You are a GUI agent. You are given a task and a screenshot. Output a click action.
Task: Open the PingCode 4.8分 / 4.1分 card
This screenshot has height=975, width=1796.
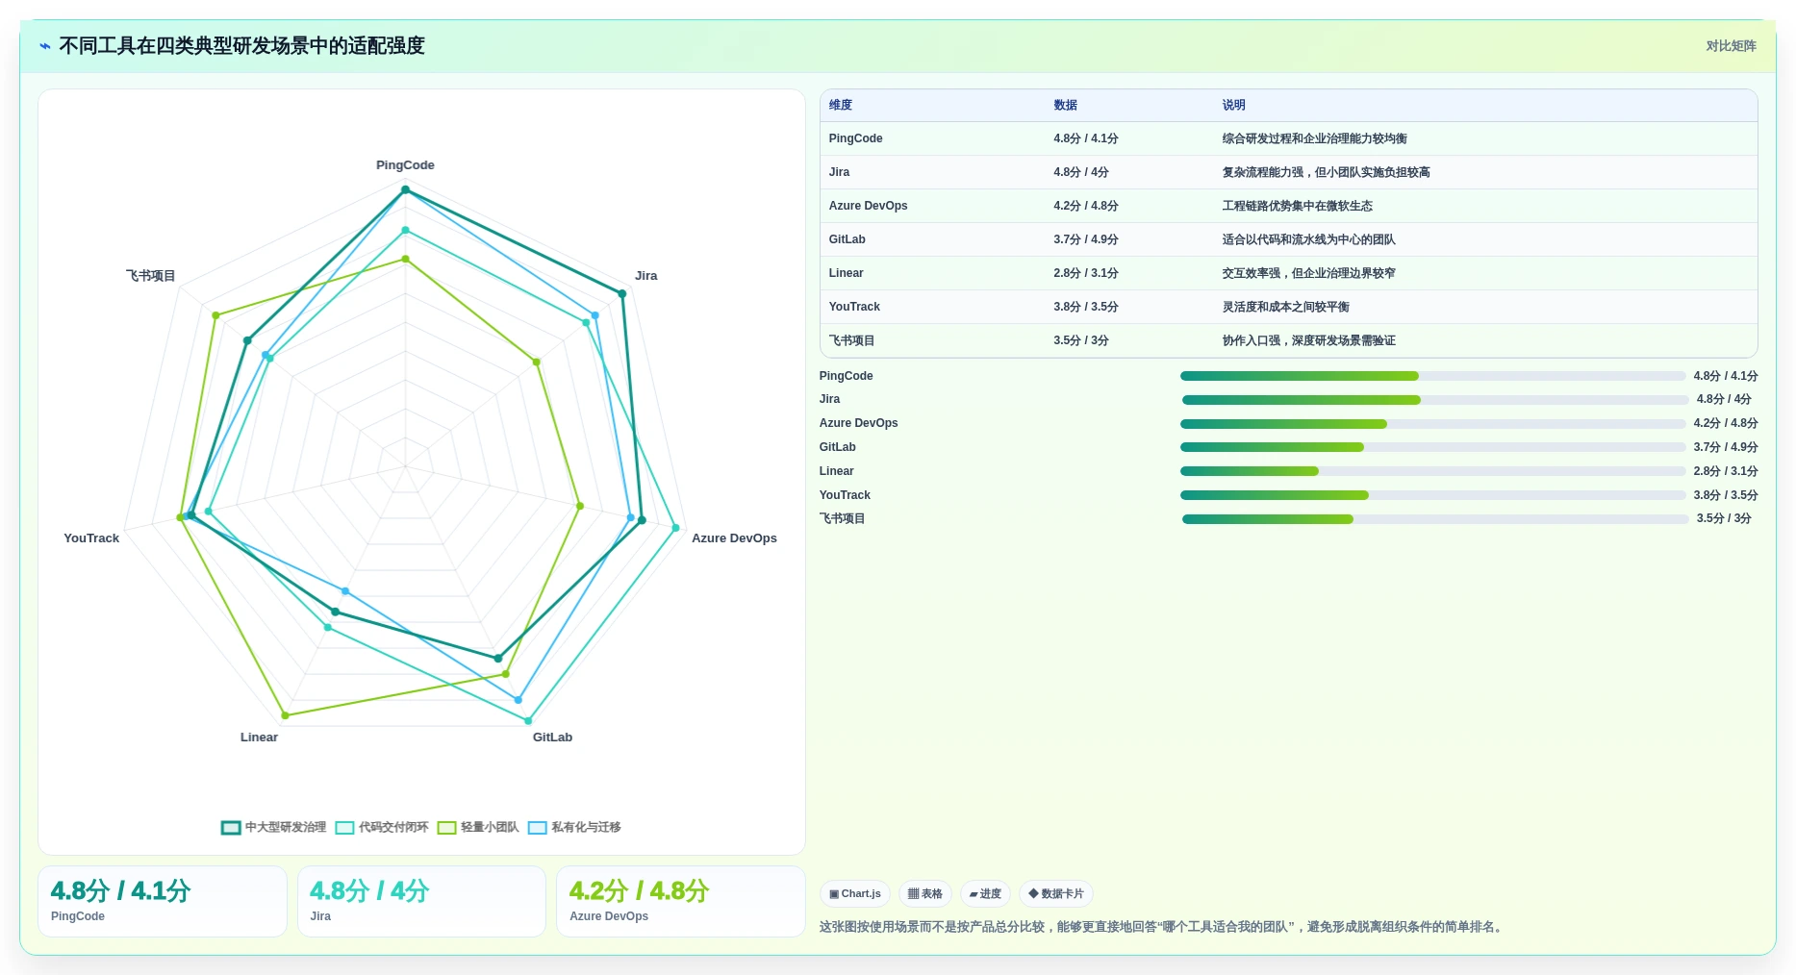(163, 901)
